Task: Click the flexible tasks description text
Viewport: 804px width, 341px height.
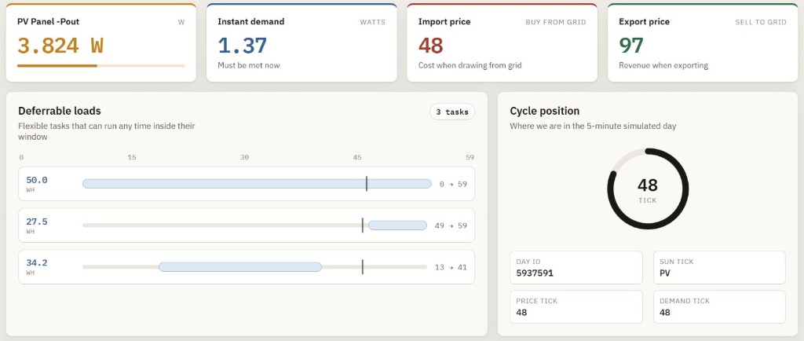Action: click(x=106, y=131)
